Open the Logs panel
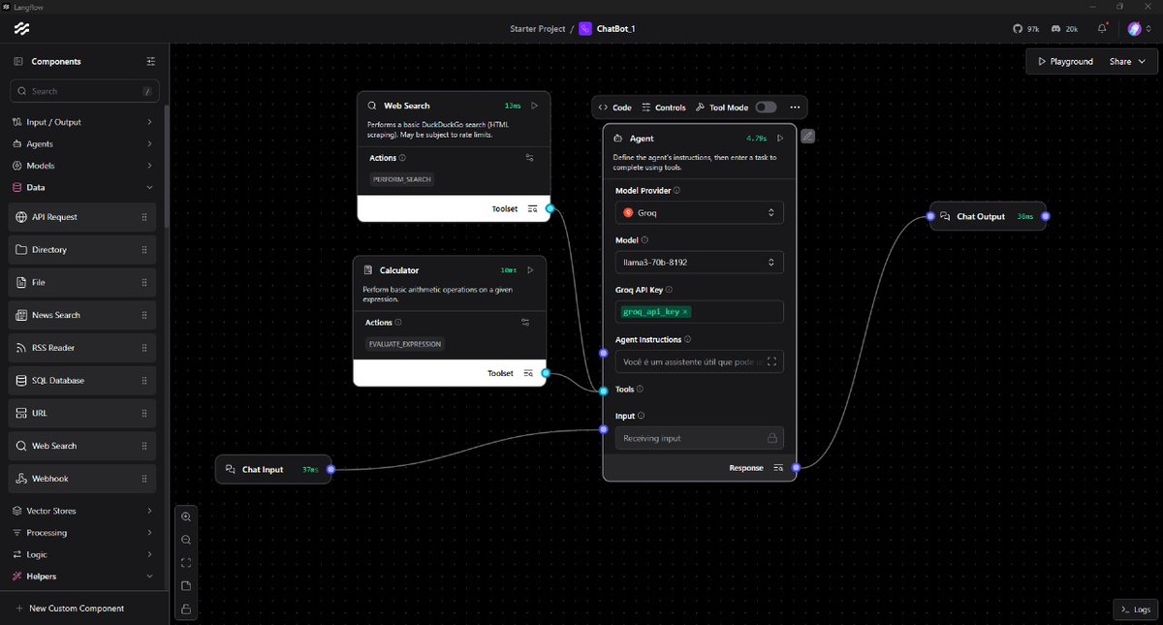 pyautogui.click(x=1135, y=609)
